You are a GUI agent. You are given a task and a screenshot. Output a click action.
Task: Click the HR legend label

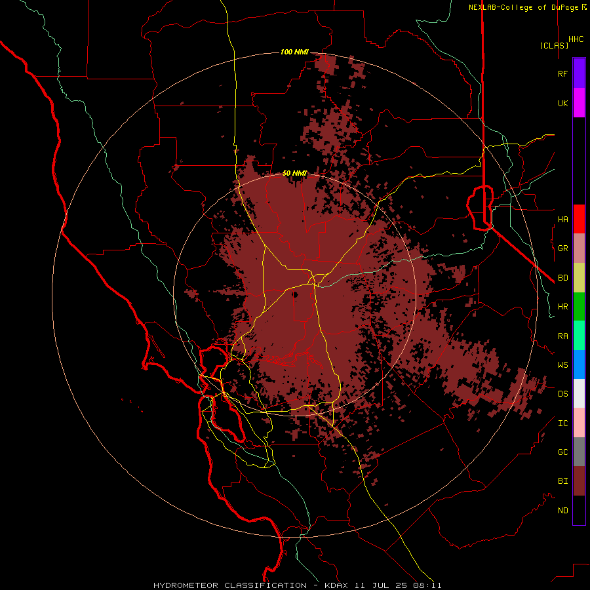point(562,307)
